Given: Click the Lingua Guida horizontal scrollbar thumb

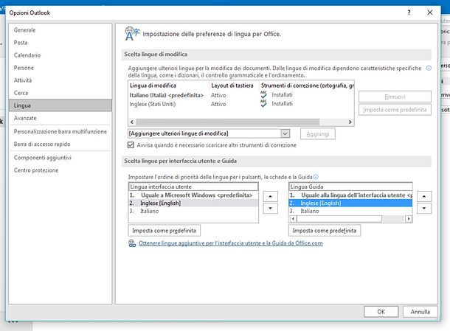Looking at the screenshot, I should tap(339, 219).
